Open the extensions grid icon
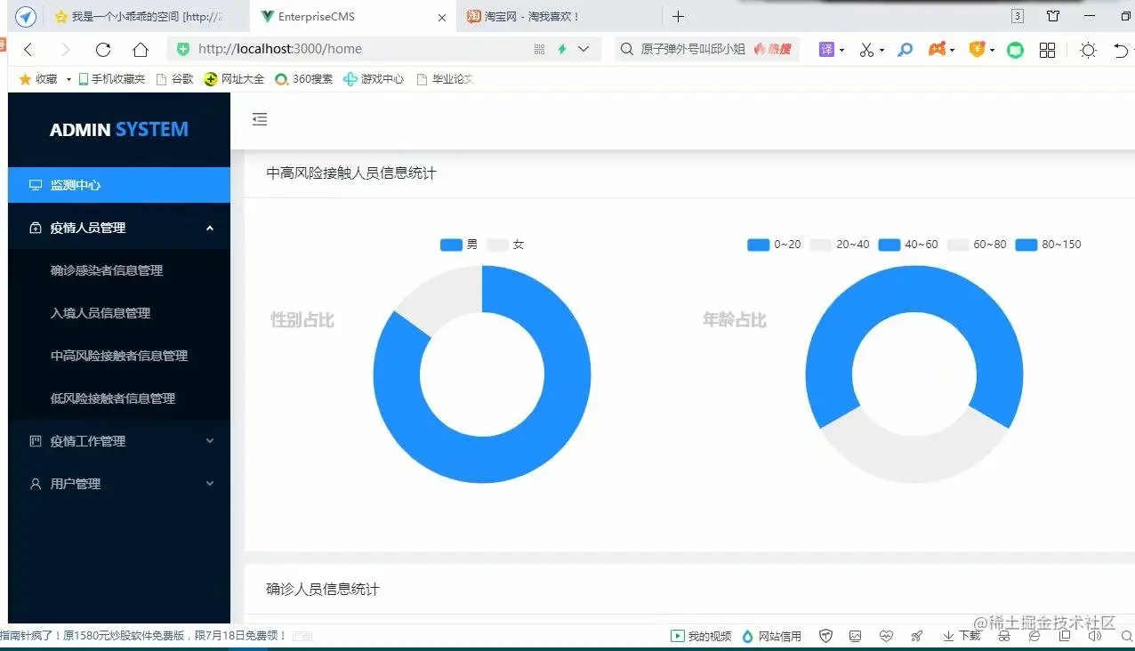Viewport: 1135px width, 651px height. click(1047, 50)
